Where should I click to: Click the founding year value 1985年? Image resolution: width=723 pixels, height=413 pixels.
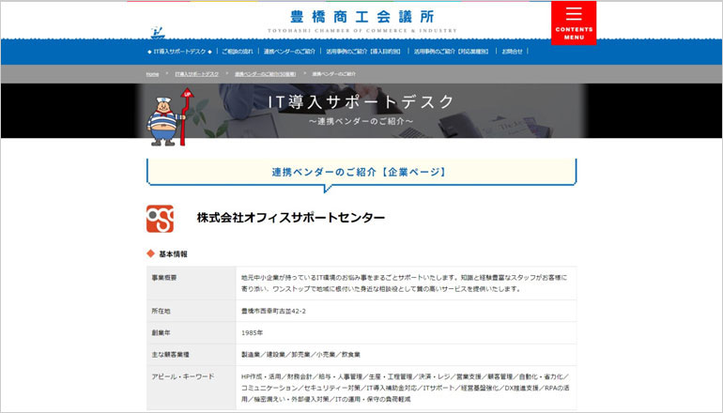tap(253, 333)
